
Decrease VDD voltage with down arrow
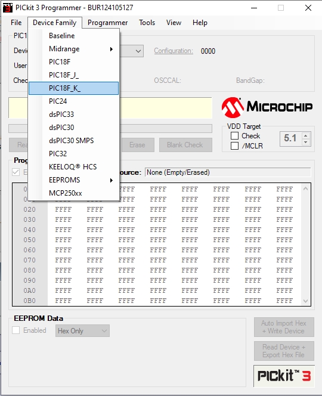[x=305, y=142]
